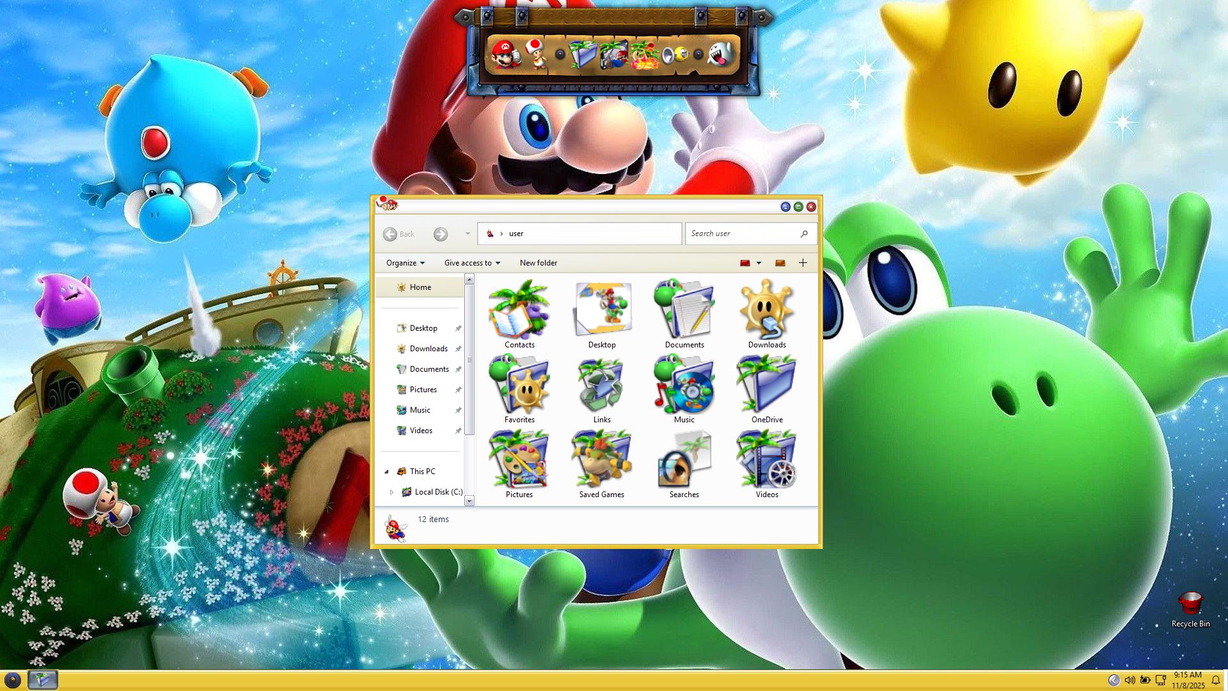The width and height of the screenshot is (1228, 691).
Task: Click the Mario head icon in the dock
Action: [505, 54]
